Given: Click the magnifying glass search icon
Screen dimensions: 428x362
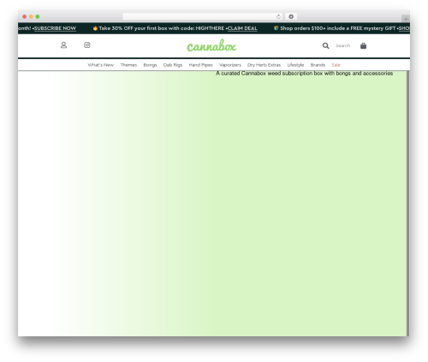Looking at the screenshot, I should point(325,45).
